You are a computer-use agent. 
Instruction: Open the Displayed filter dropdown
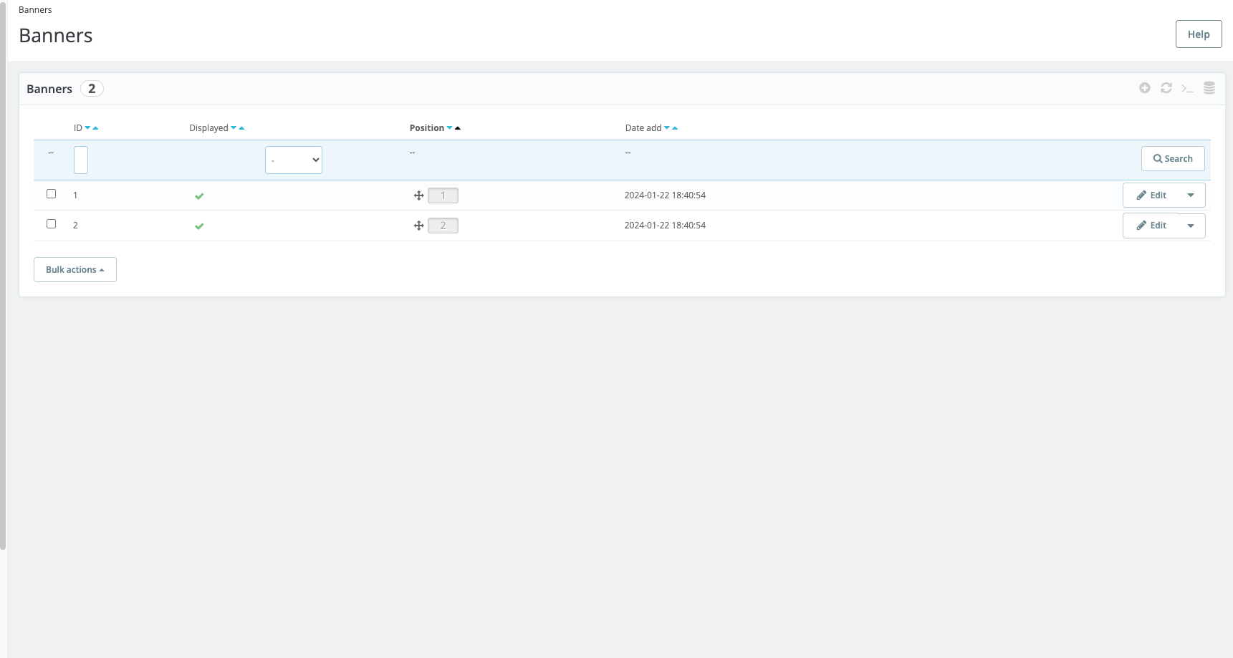pyautogui.click(x=294, y=160)
